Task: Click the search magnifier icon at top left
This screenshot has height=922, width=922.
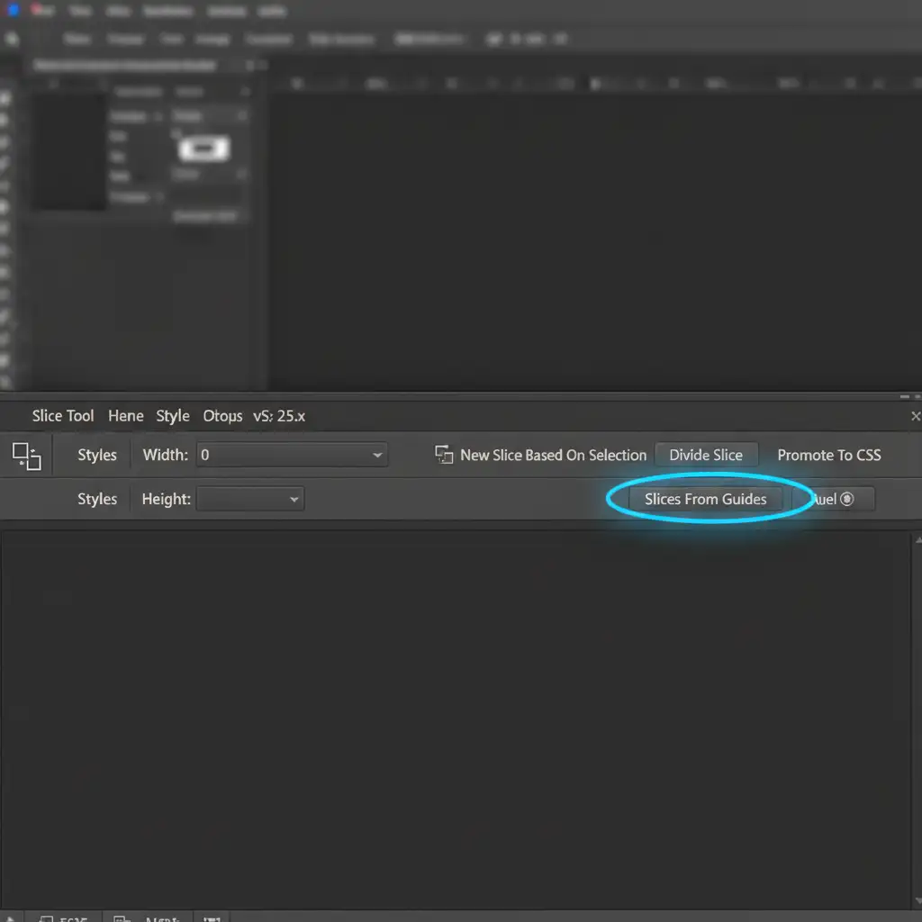Action: [x=12, y=39]
